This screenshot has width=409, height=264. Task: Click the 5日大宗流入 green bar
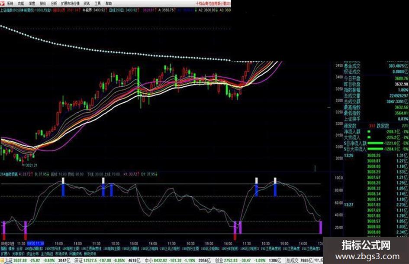point(375,149)
